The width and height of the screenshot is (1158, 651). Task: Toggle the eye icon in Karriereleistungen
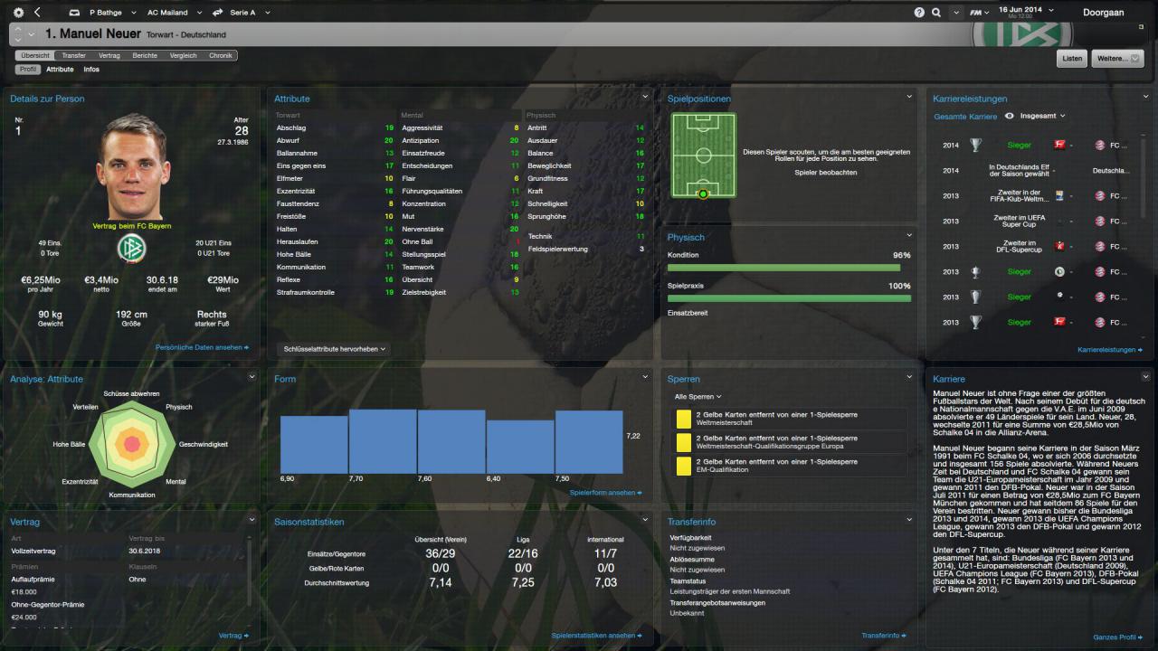(x=1009, y=116)
